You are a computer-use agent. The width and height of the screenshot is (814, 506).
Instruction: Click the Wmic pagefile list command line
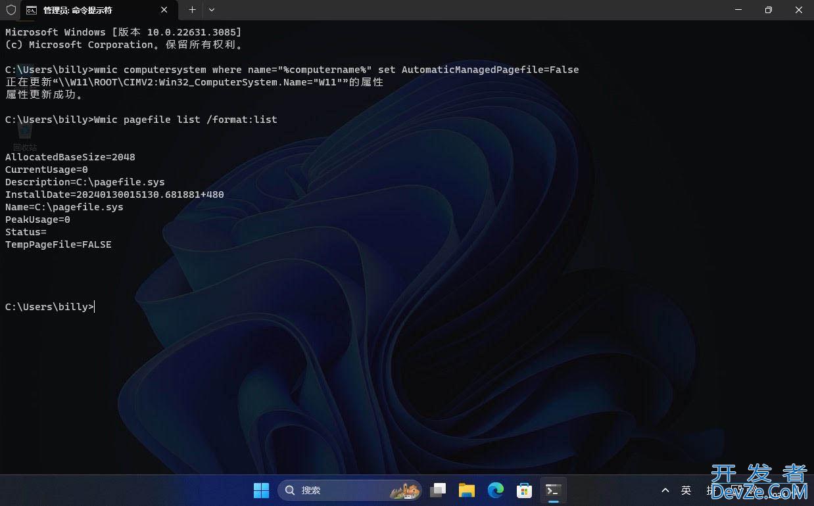click(x=141, y=120)
